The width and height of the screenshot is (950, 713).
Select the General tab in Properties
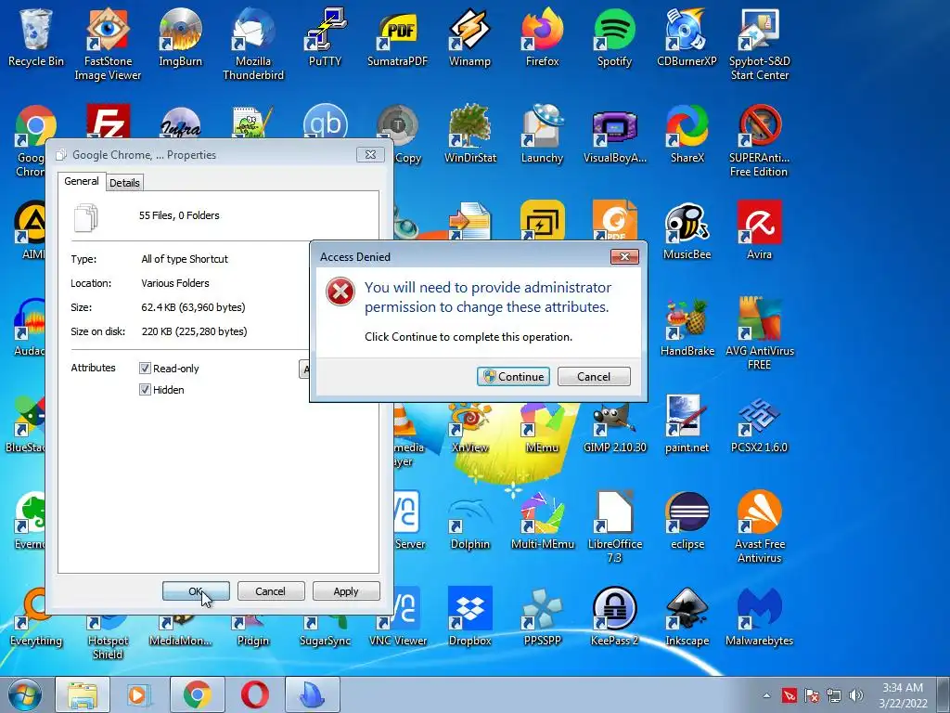82,181
